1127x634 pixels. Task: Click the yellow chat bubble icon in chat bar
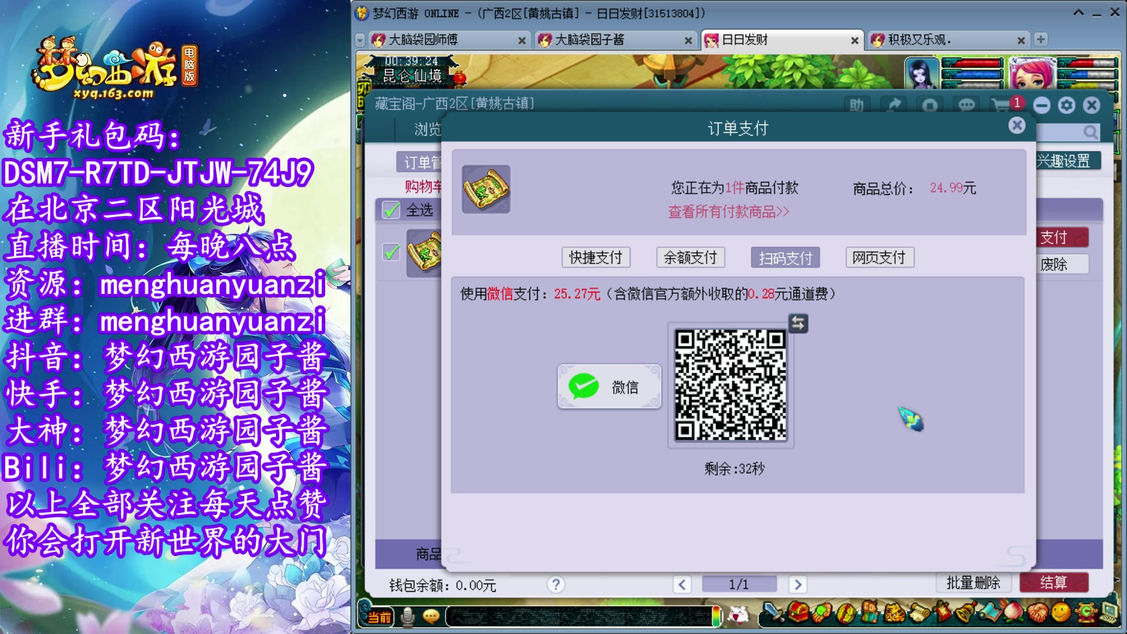[x=431, y=616]
